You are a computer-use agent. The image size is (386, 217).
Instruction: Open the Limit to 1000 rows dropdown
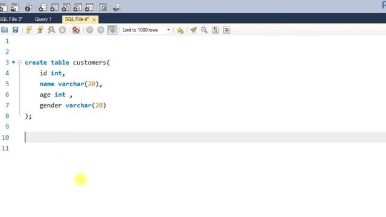[146, 30]
